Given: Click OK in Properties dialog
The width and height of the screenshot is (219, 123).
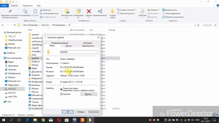Looking at the screenshot, I should [68, 112].
